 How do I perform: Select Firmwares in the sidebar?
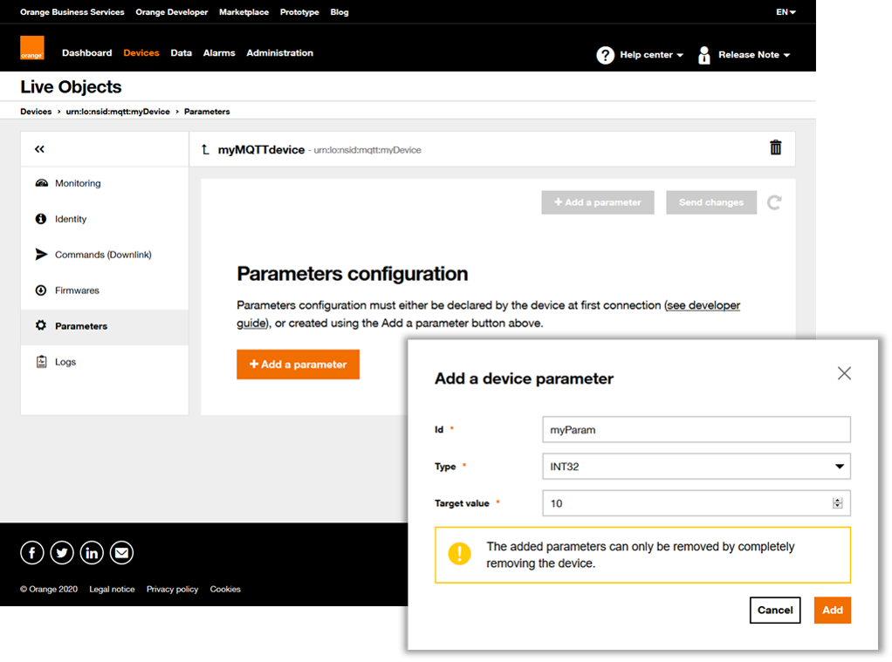[x=105, y=290]
